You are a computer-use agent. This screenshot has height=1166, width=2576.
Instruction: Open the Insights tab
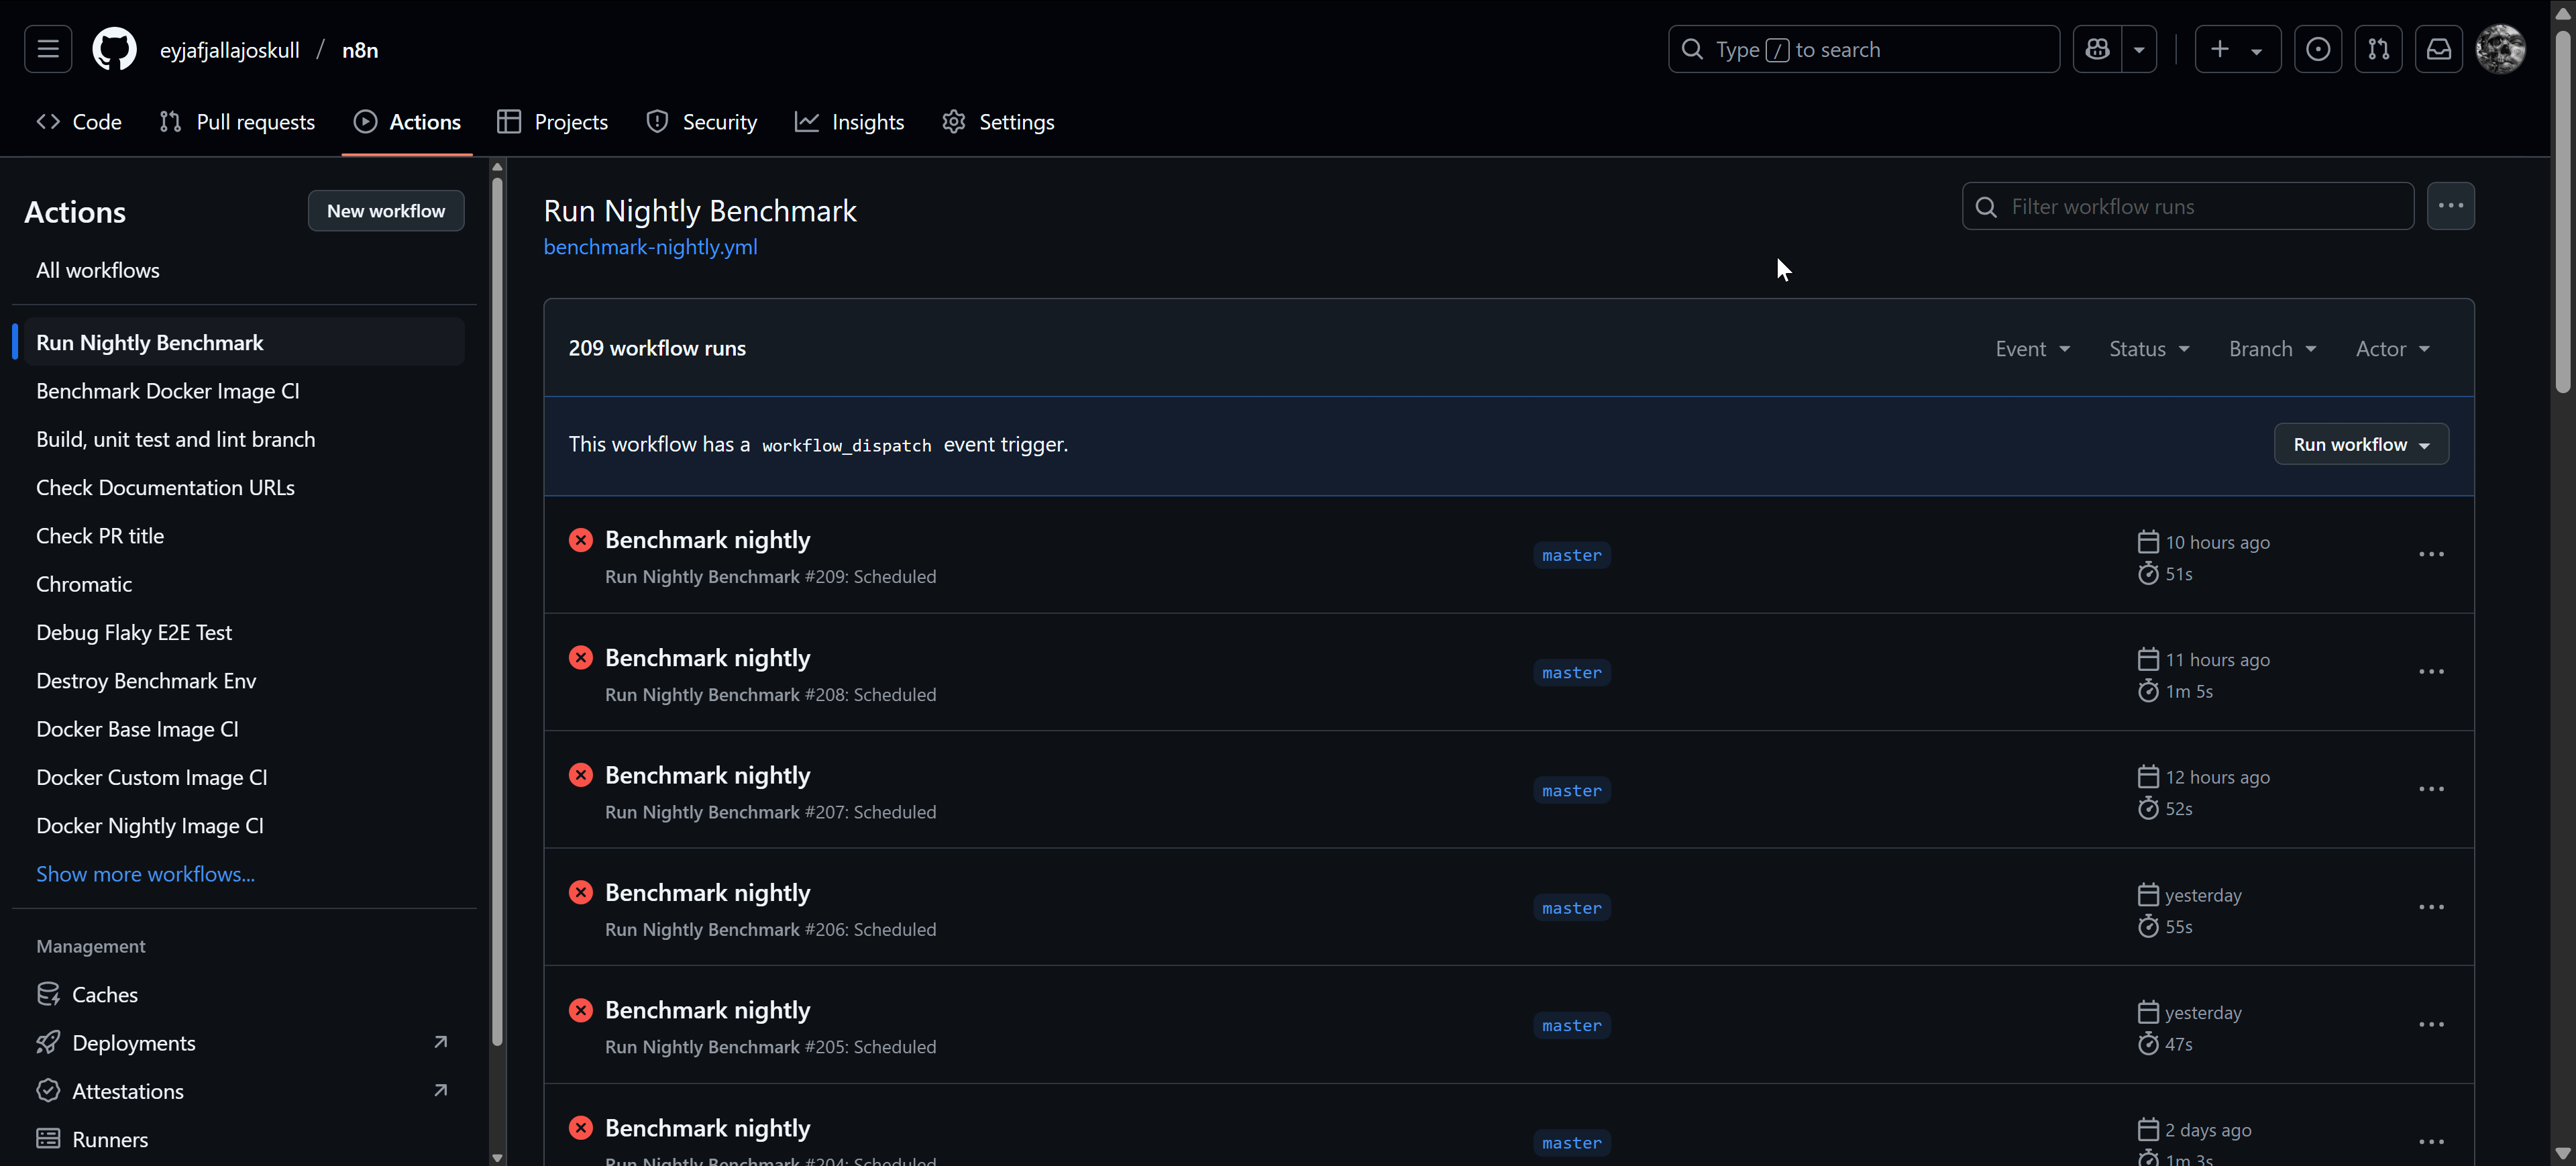(850, 122)
